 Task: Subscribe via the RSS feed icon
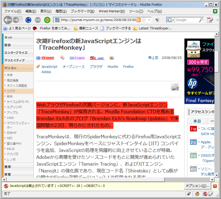point(138,20)
